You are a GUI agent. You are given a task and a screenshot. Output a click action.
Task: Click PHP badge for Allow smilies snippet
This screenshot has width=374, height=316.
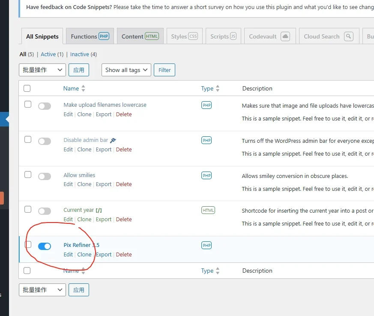point(206,175)
